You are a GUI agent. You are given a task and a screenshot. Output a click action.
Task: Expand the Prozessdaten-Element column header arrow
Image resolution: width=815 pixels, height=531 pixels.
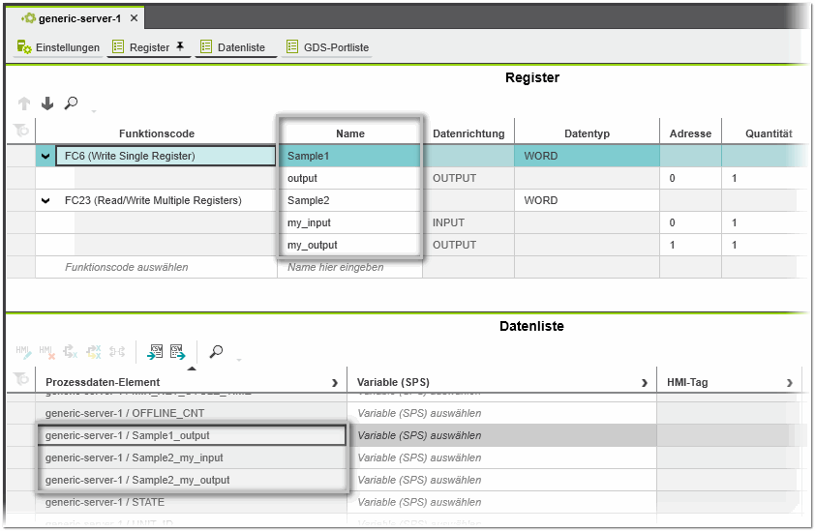tap(335, 383)
